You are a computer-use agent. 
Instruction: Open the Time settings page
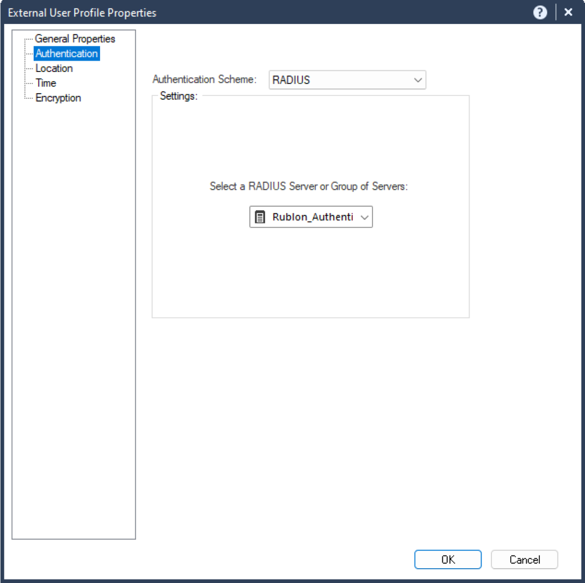click(x=46, y=83)
